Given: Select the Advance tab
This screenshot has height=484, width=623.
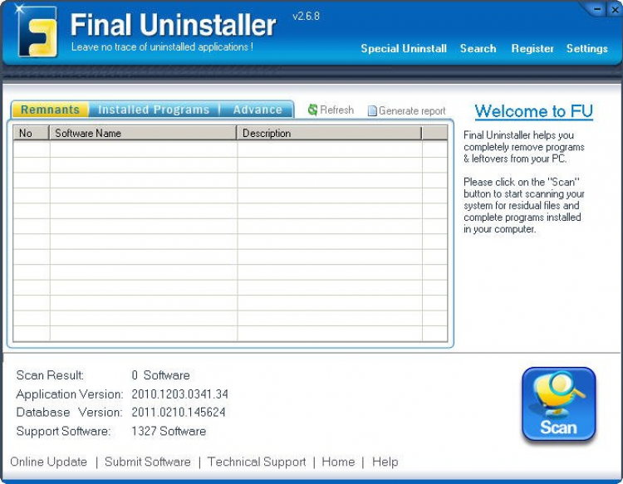Looking at the screenshot, I should 258,110.
